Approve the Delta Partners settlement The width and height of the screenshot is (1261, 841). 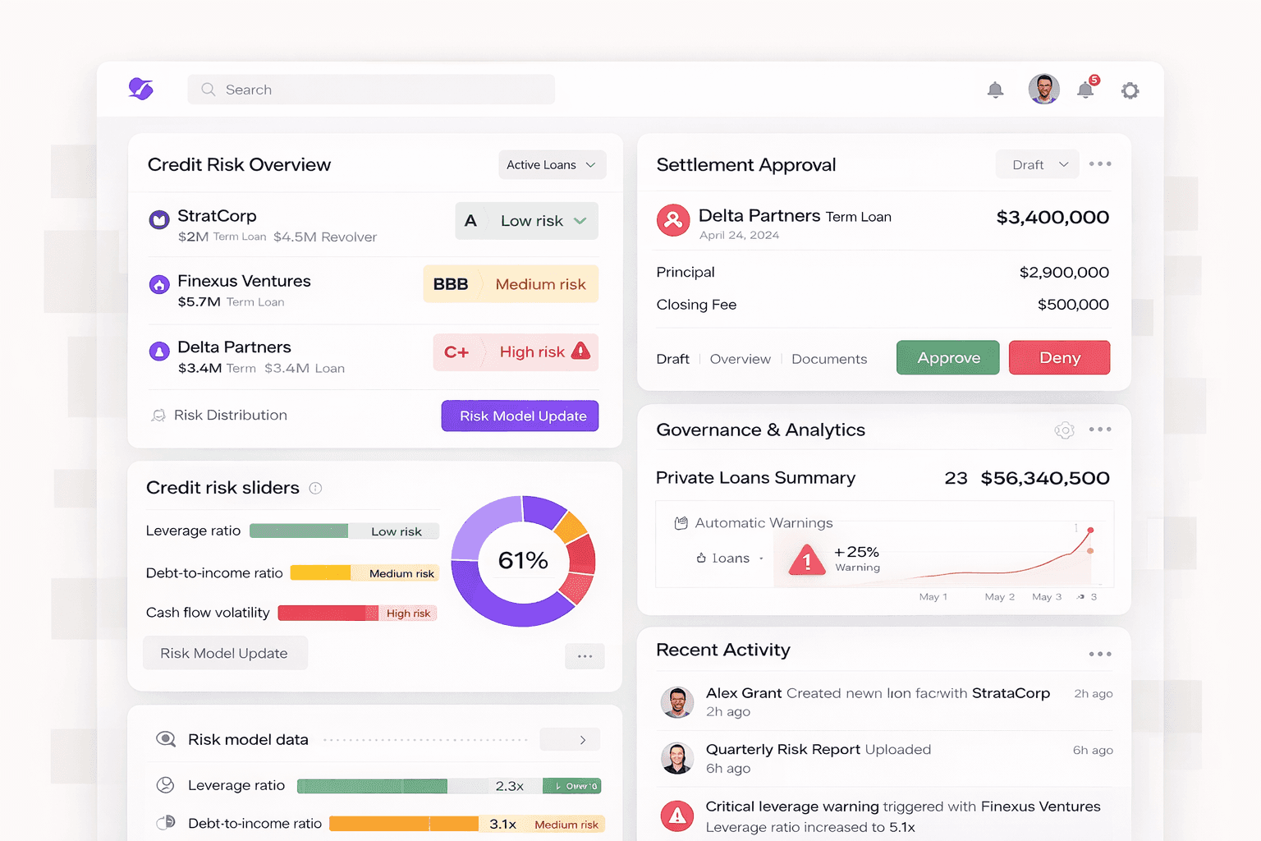[x=947, y=357]
